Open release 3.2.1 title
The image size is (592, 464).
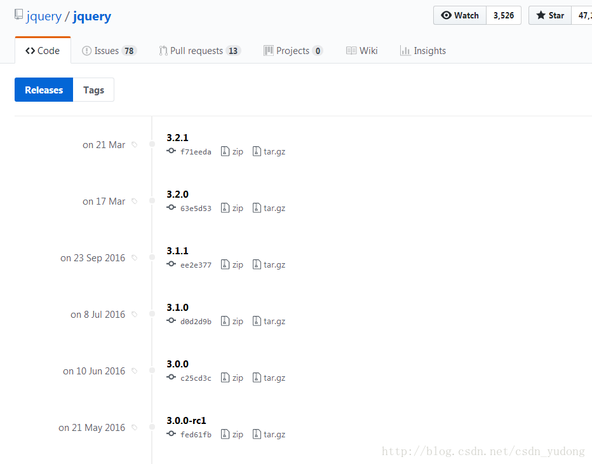(177, 137)
